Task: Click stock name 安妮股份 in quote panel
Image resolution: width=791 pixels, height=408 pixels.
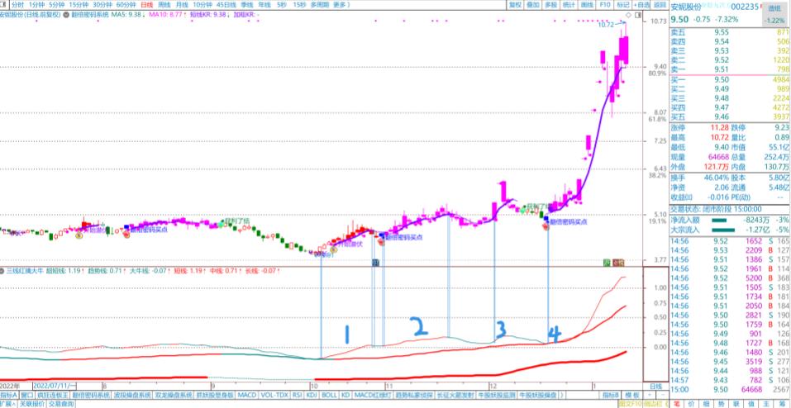Action: click(686, 7)
